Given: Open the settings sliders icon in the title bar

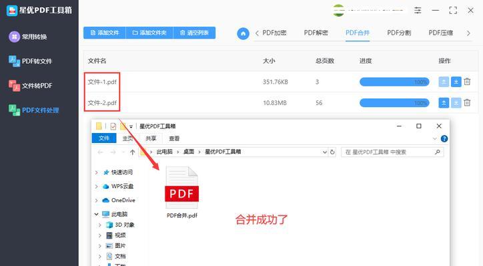Looking at the screenshot, I should (x=418, y=11).
